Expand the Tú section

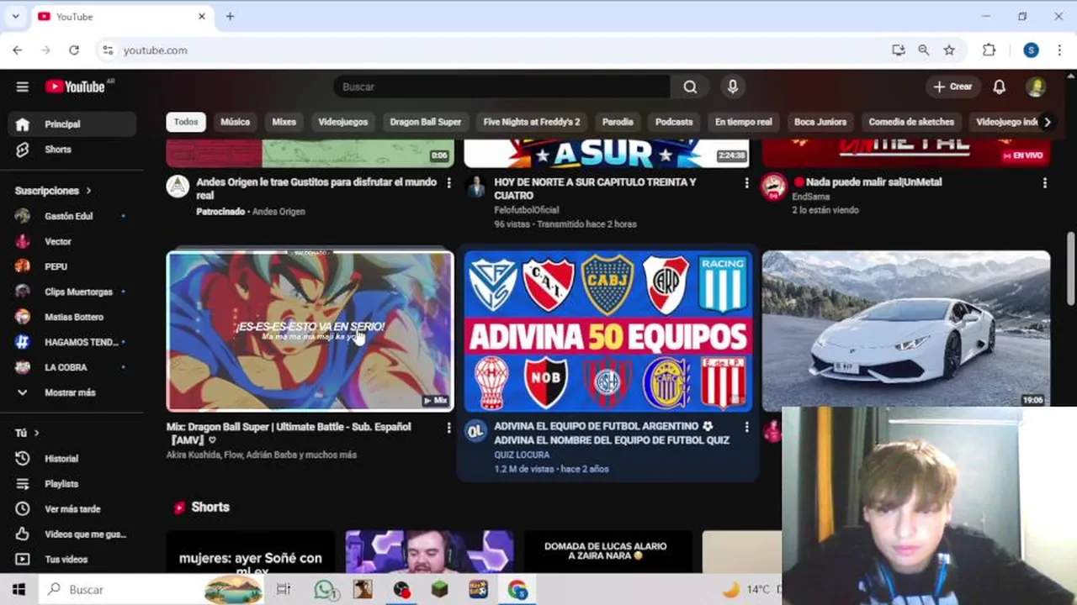(x=27, y=433)
